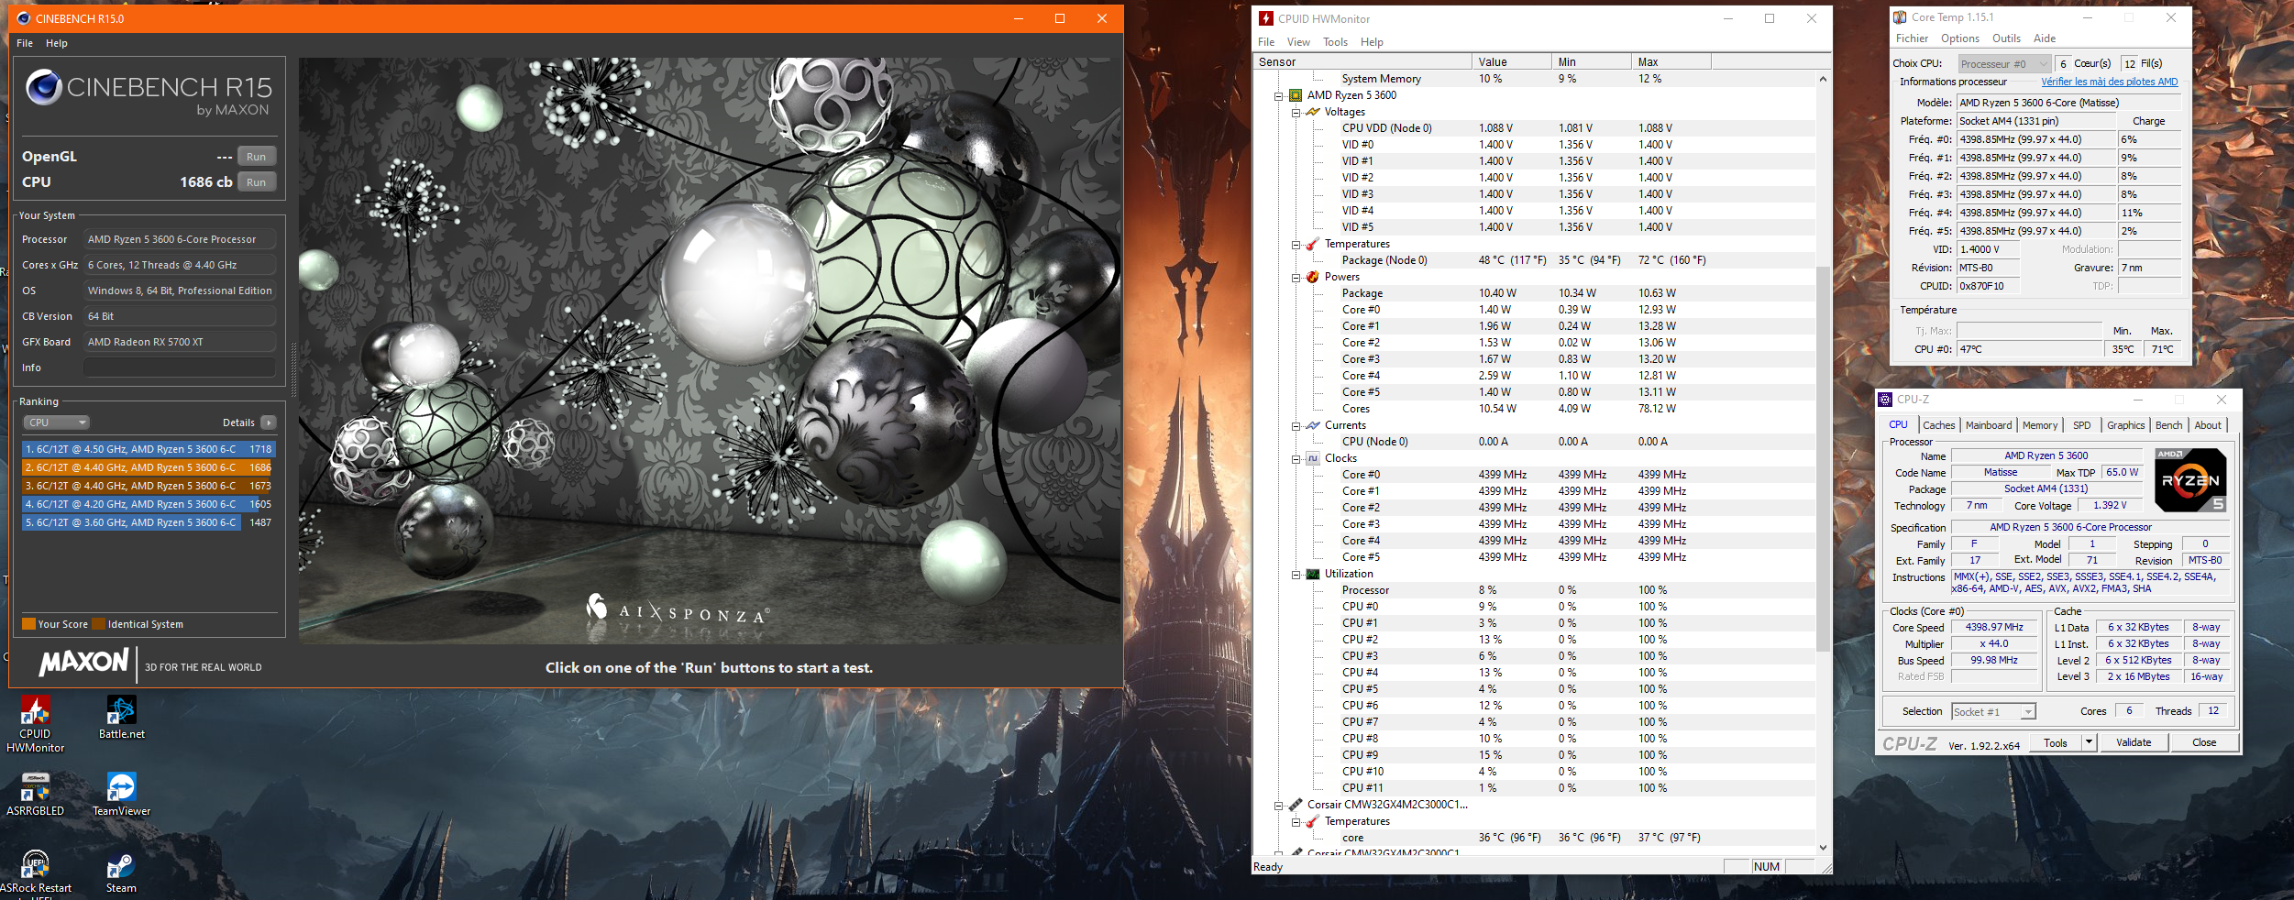The image size is (2294, 900).
Task: Select the Package (Node 0) temperature row
Action: point(1534,260)
